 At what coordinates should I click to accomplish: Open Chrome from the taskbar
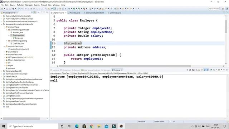92,126
